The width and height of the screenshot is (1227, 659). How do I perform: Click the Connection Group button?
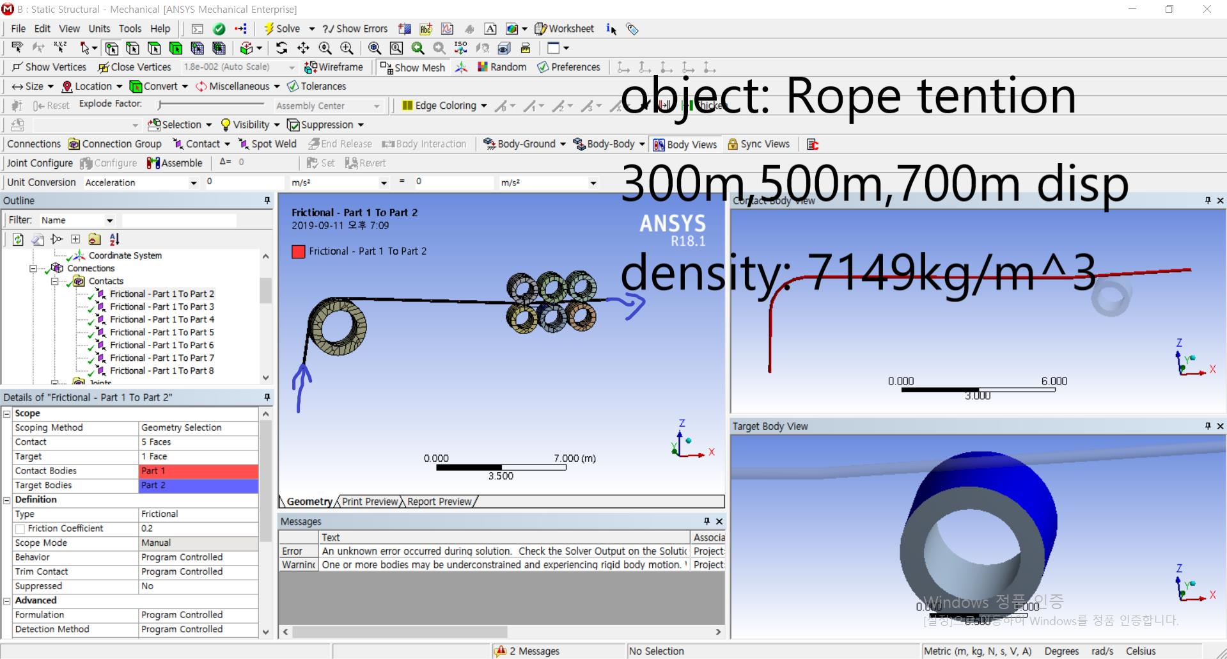point(114,145)
